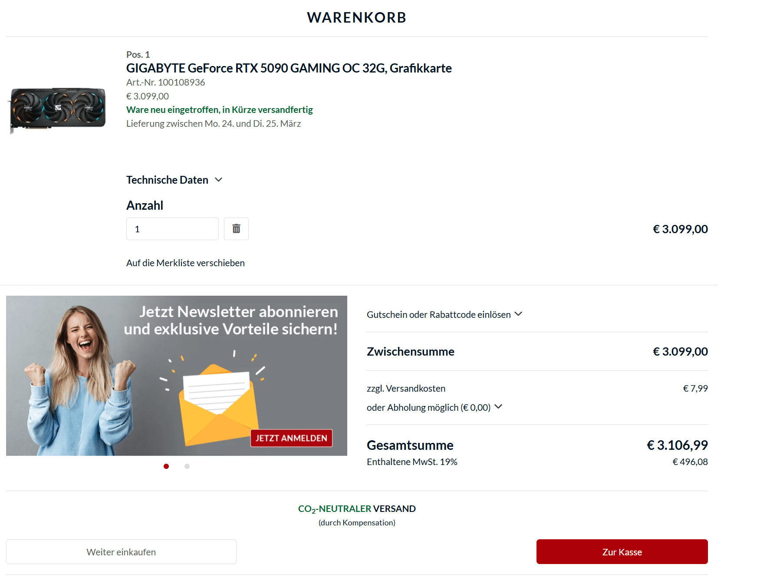Move item via Auf die Merkliste verschieben
The width and height of the screenshot is (757, 584).
point(185,263)
